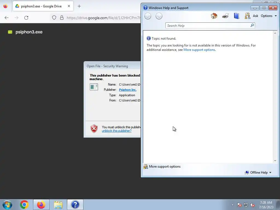Click psiphon3.exe file title in Drive

[29, 32]
